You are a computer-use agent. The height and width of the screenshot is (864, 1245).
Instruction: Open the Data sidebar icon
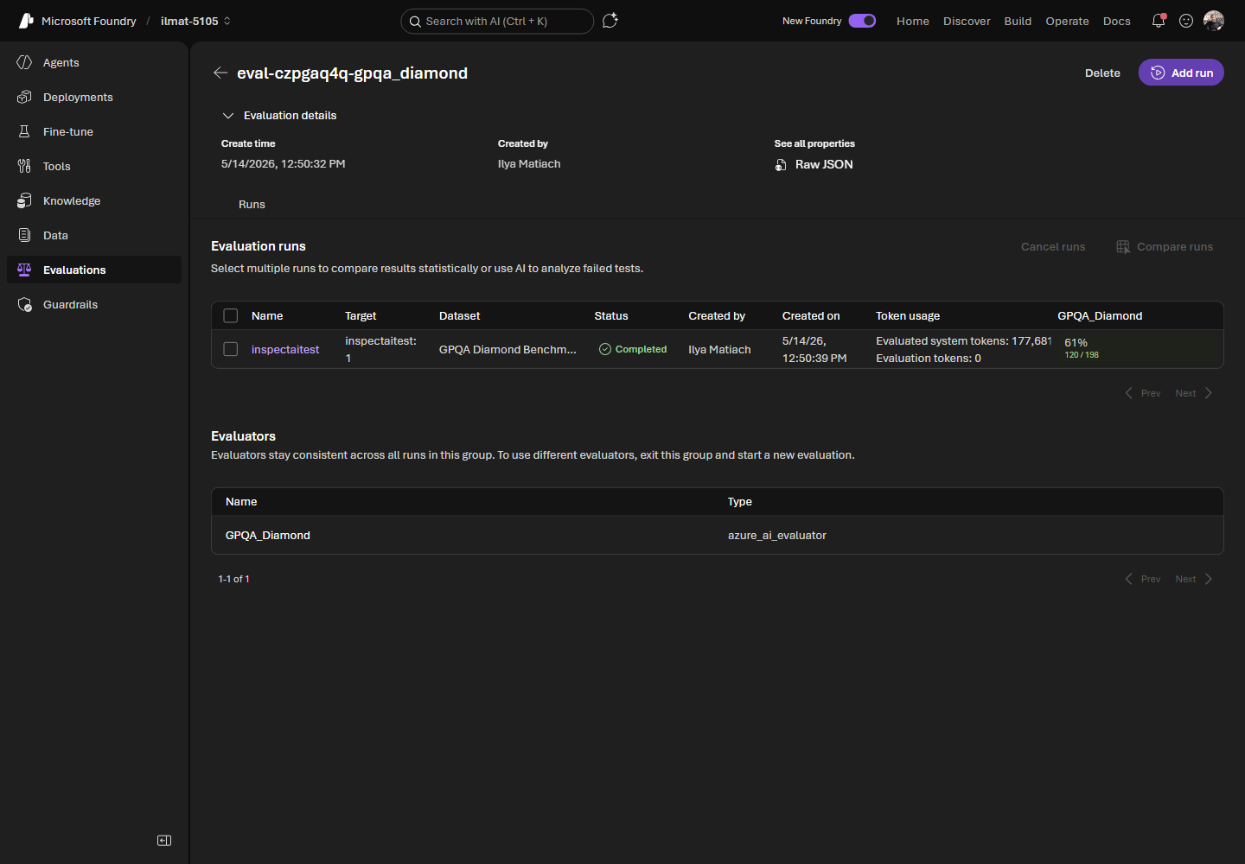24,235
